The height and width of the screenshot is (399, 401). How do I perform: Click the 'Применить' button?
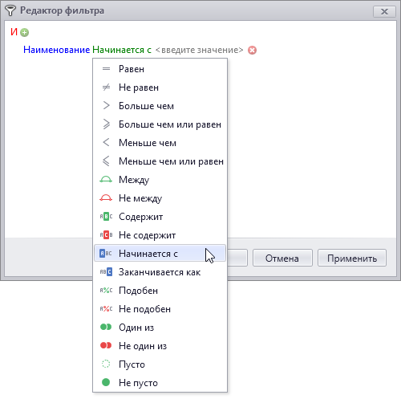pos(352,258)
